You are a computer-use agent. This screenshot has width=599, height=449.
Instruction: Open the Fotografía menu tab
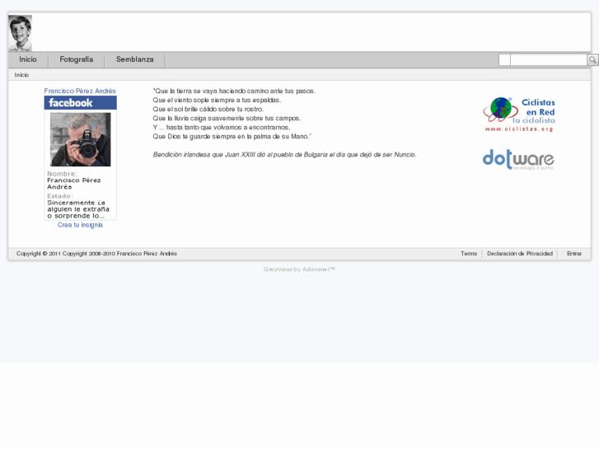(77, 59)
